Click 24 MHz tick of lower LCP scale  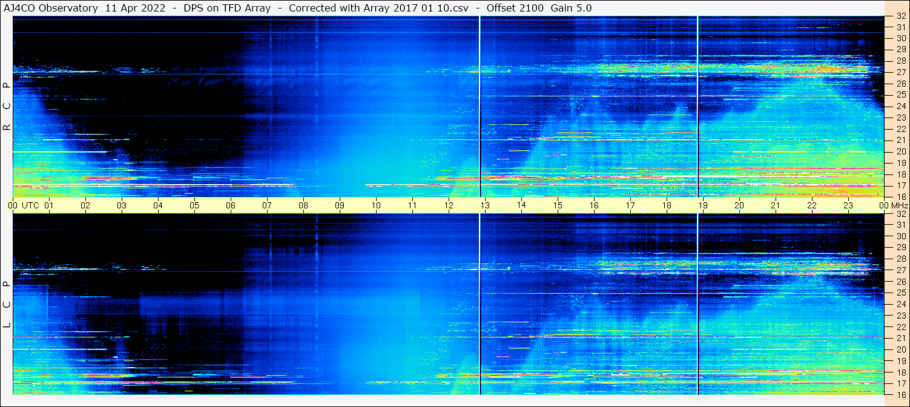[900, 304]
